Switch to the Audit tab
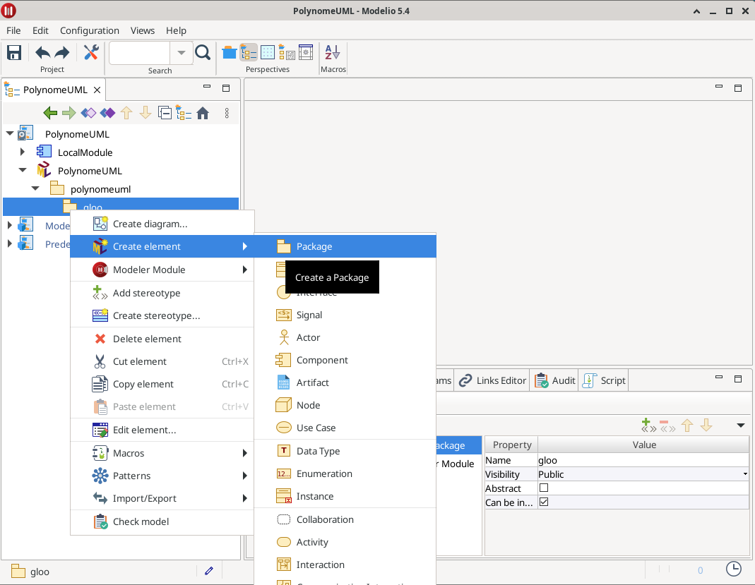Image resolution: width=755 pixels, height=585 pixels. pyautogui.click(x=554, y=380)
